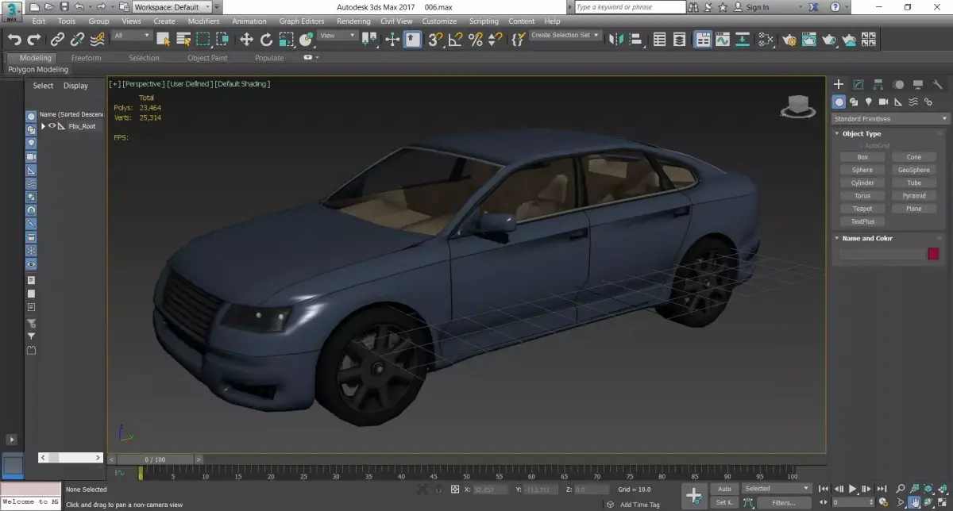Screen dimensions: 953x511
Task: Open the Rendering menu
Action: [x=353, y=21]
